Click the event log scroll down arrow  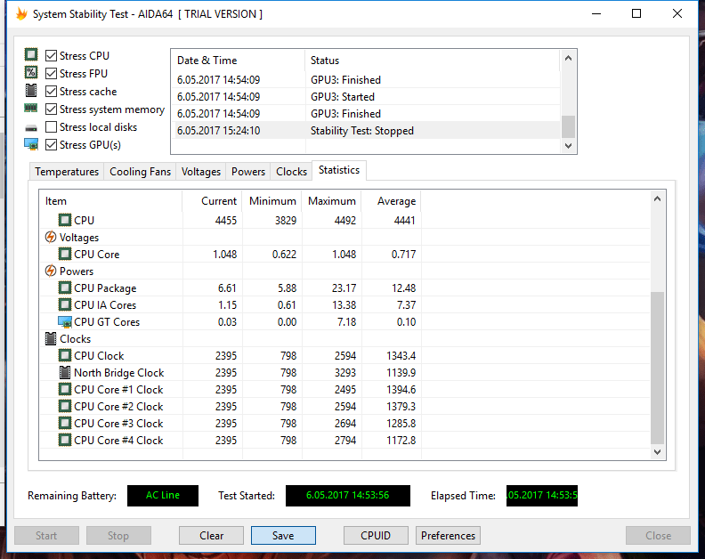(x=568, y=146)
